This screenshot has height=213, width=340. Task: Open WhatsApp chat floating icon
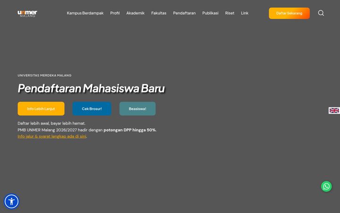point(326,186)
